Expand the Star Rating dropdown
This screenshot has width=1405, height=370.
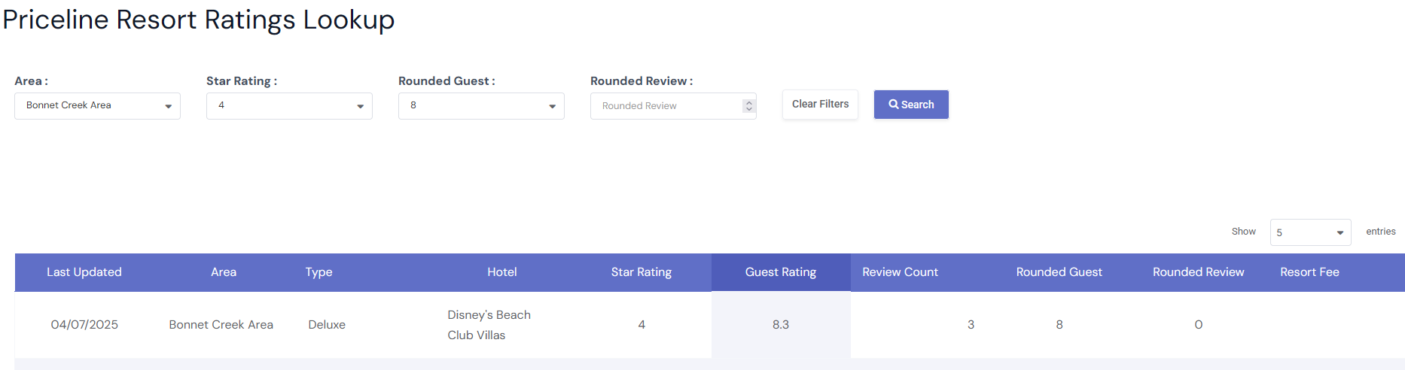tap(289, 106)
